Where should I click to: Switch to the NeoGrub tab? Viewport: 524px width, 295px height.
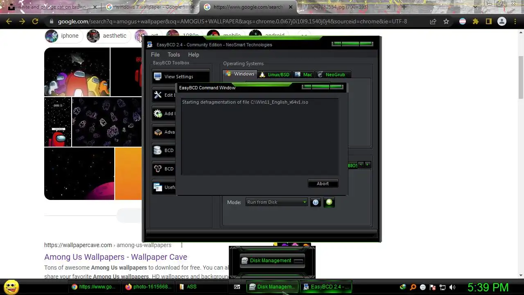pyautogui.click(x=332, y=75)
